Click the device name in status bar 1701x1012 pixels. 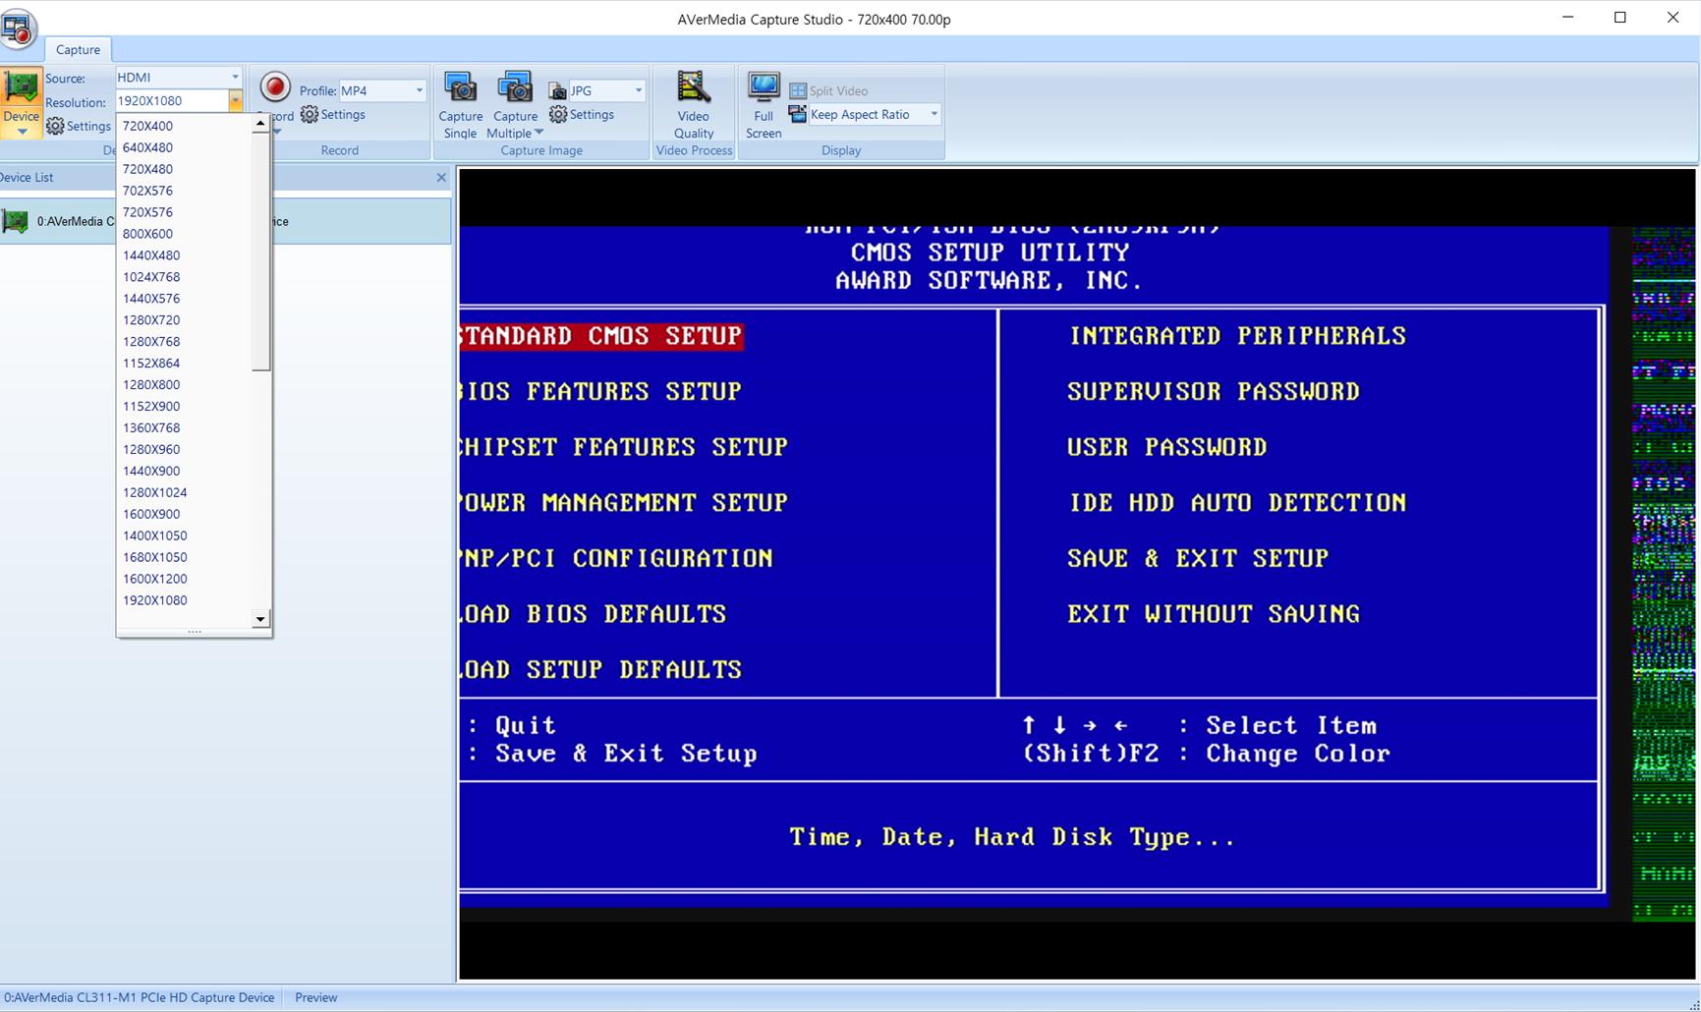tap(140, 997)
